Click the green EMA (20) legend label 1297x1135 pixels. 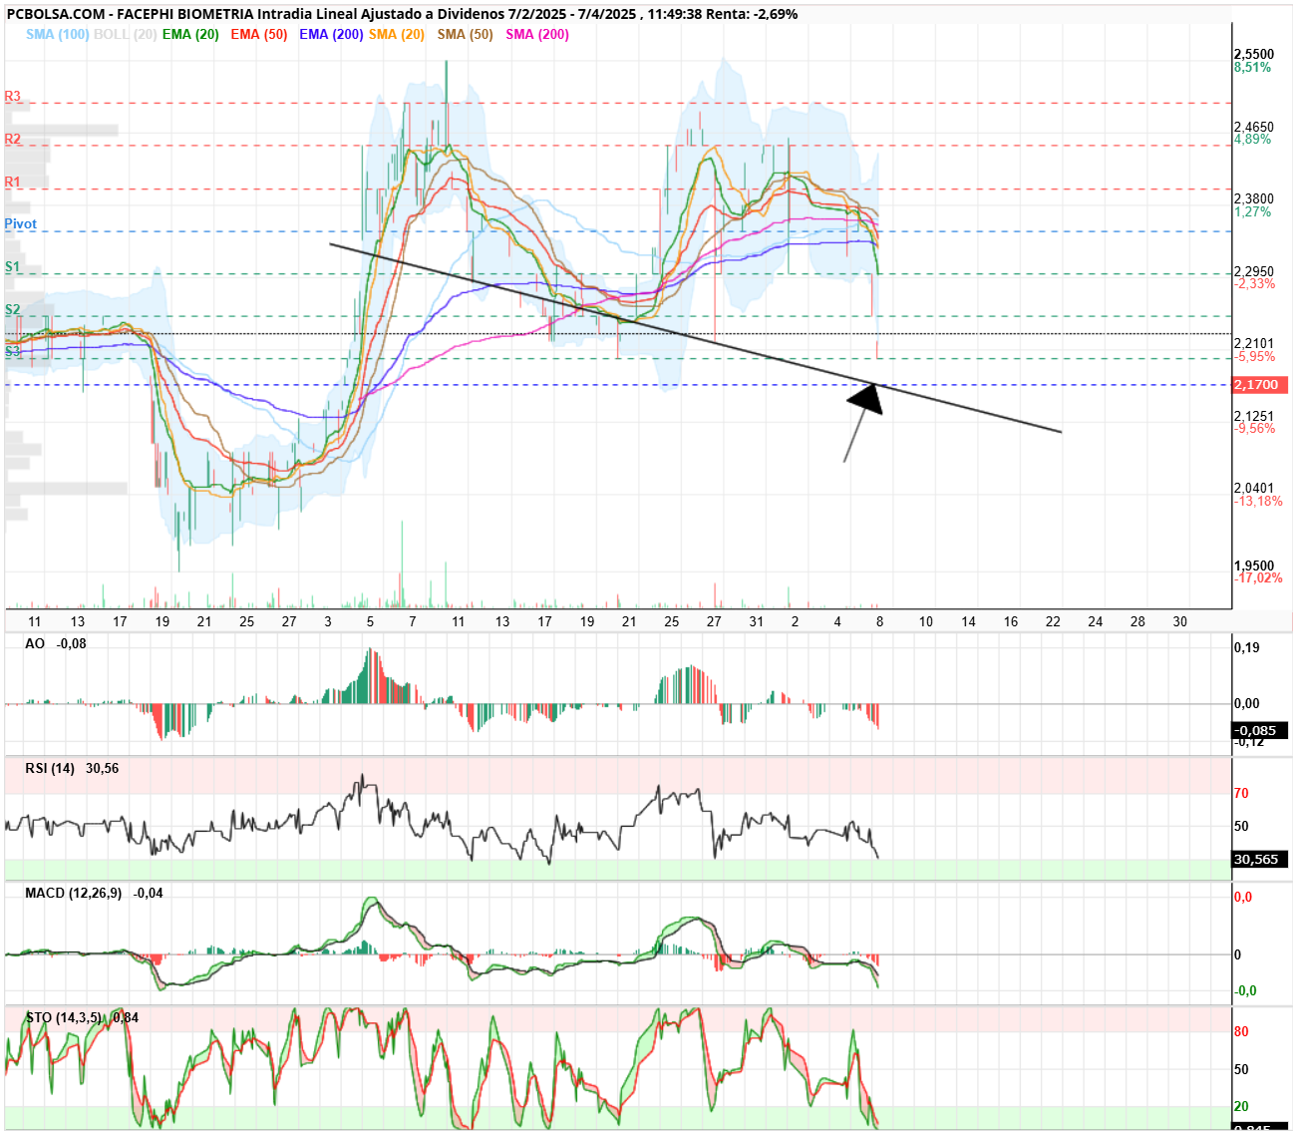190,34
